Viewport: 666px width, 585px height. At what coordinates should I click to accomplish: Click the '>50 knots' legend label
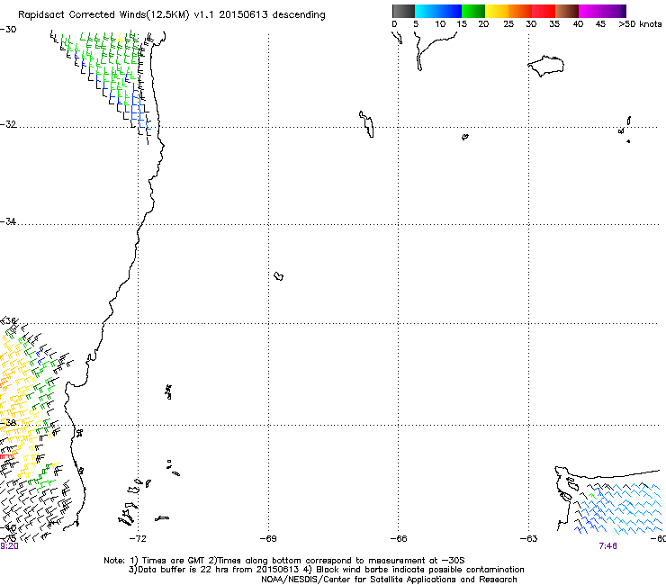pos(640,24)
